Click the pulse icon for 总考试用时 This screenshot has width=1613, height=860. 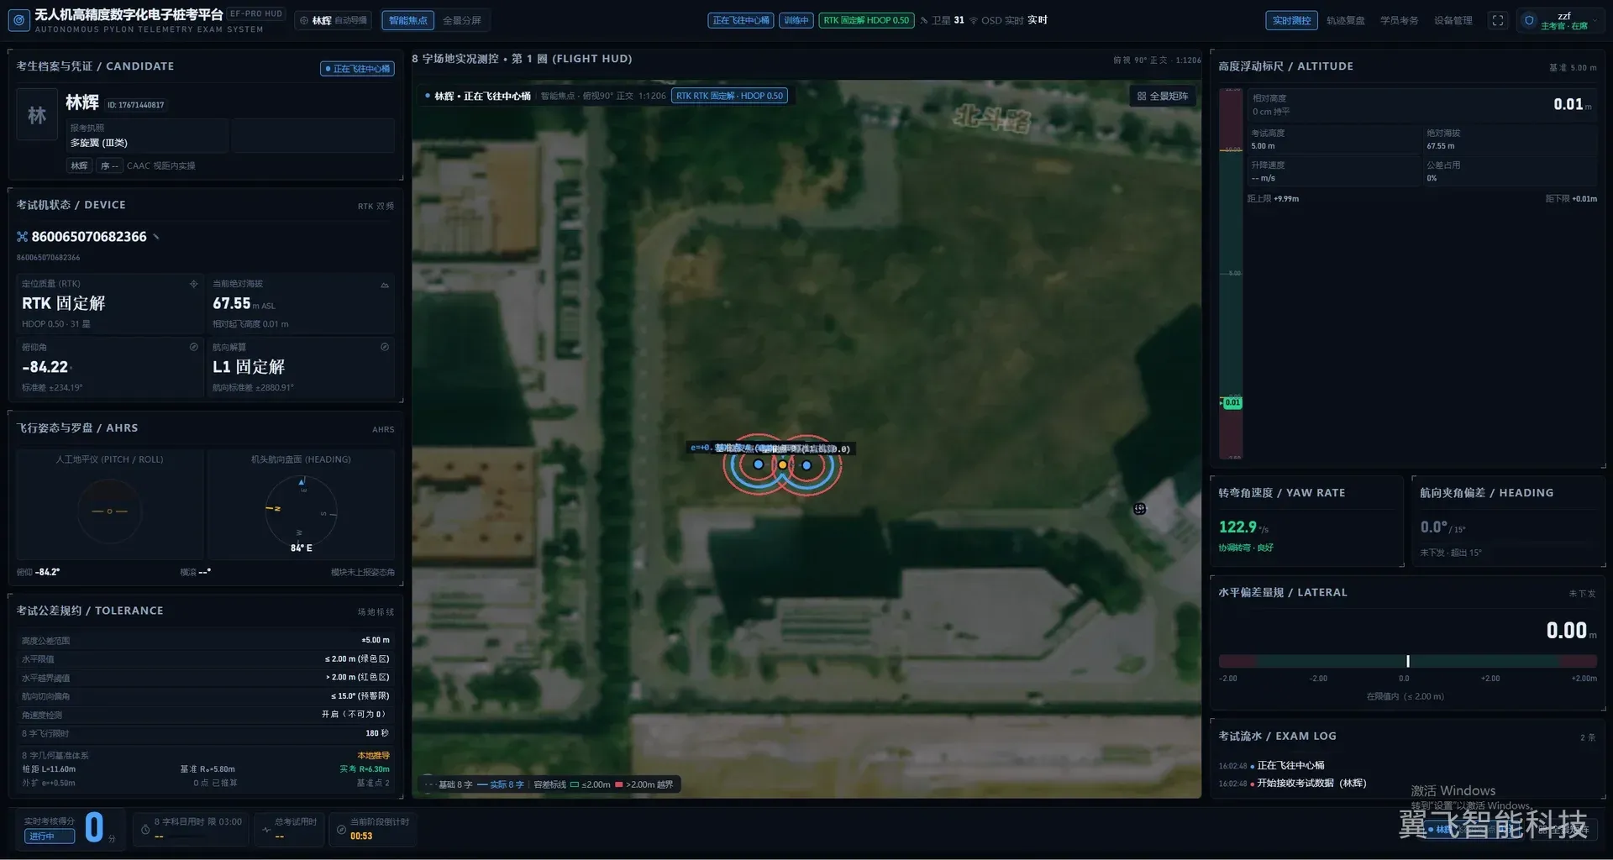coord(266,829)
